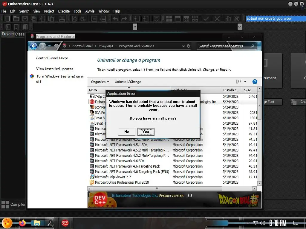Click the Stop Execution X icon
This screenshot has height=229, width=306.
coord(217,19)
